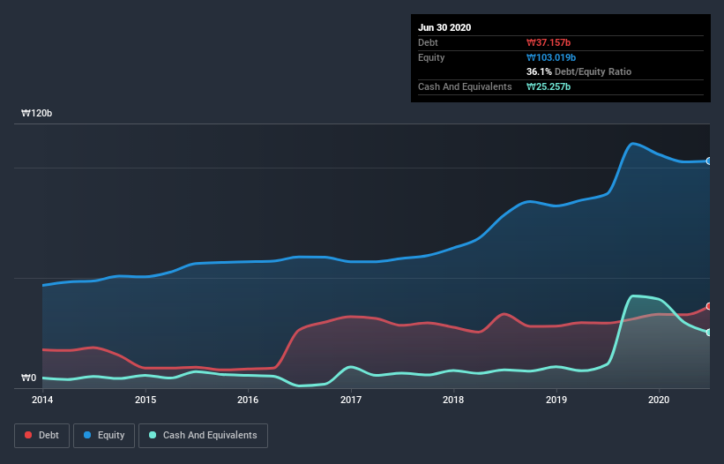The image size is (724, 464).
Task: Click the red Debt legend dot
Action: [x=28, y=435]
